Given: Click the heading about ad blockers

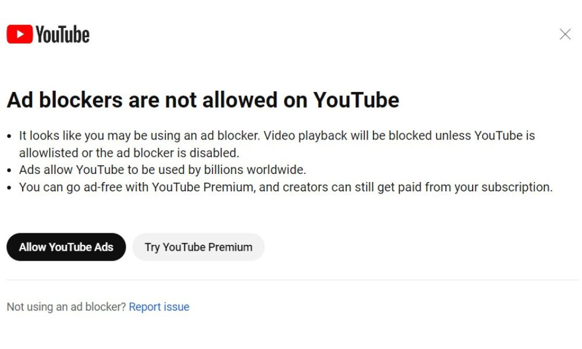Looking at the screenshot, I should click(x=203, y=99).
